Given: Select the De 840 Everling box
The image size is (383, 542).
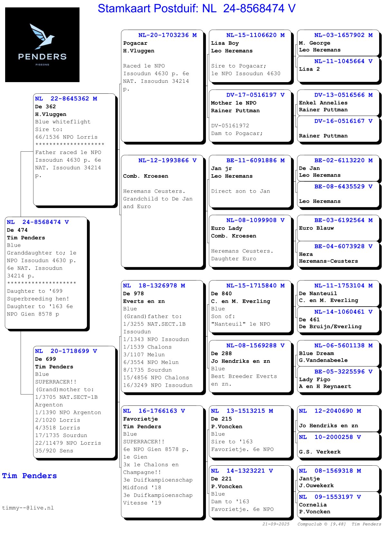Looking at the screenshot, I should (250, 306).
